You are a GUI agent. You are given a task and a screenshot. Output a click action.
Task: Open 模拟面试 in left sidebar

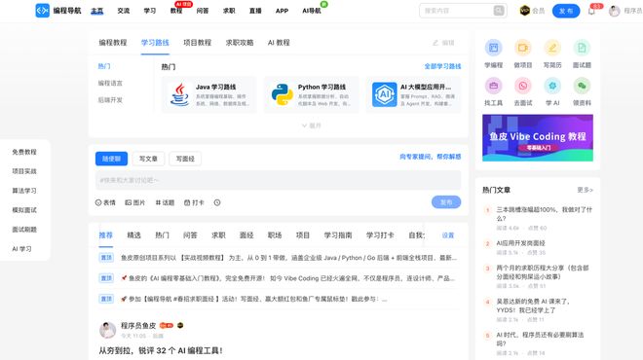click(x=24, y=210)
